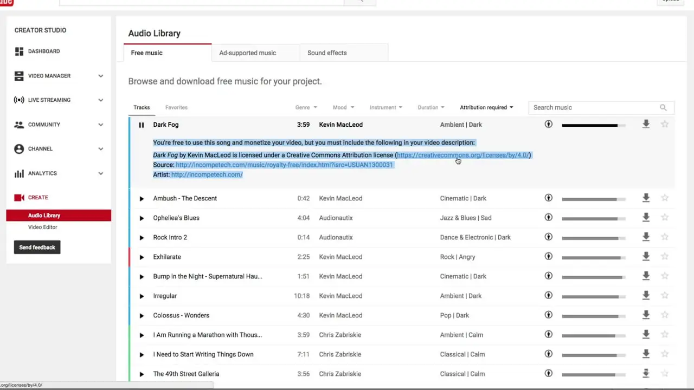This screenshot has height=390, width=694.
Task: Favorite the Exhilarate star
Action: tap(665, 257)
